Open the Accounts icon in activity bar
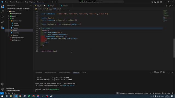This screenshot has height=98, width=175. [2, 84]
